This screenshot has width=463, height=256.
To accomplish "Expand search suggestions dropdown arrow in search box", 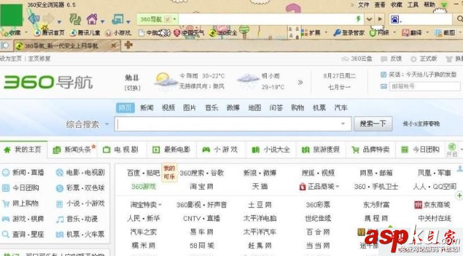I will (x=343, y=124).
